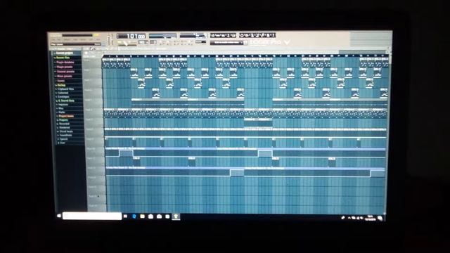This screenshot has width=450, height=253.
Task: Expand the Channel presets folder
Action: (65, 72)
